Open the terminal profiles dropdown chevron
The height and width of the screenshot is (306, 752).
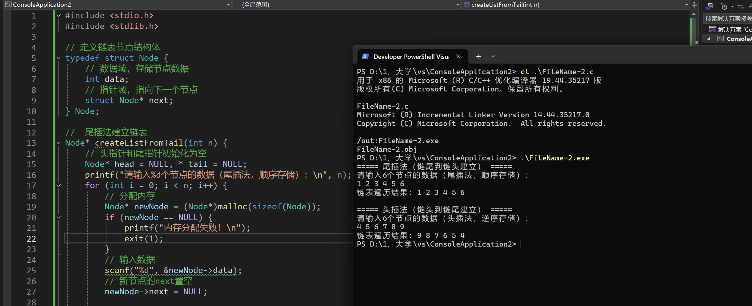tap(493, 56)
